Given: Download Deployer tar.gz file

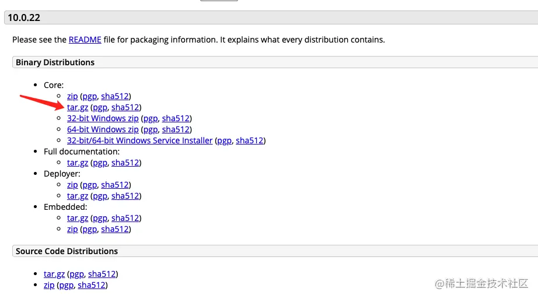Looking at the screenshot, I should (77, 196).
